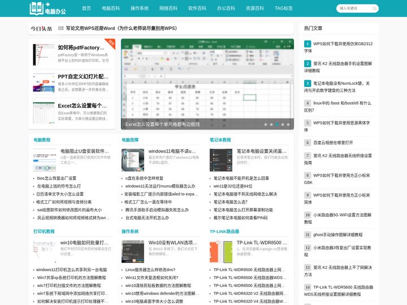Open hot article 斐讯 K2 无线路由器手机设置图解
Viewport: 407px width, 305px height.
[338, 67]
